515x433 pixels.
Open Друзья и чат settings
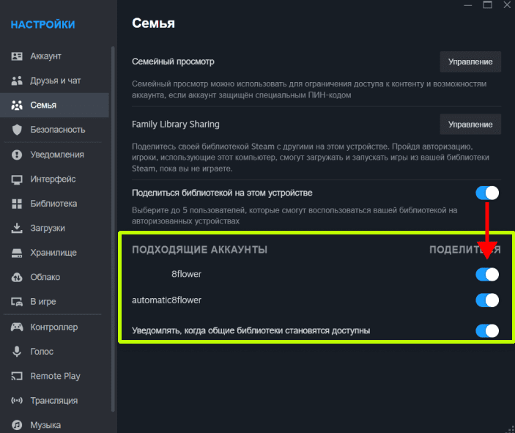(54, 81)
